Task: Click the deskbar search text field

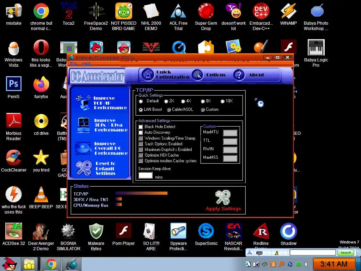Action: coord(313,253)
